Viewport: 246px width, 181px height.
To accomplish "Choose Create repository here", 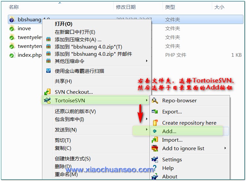I will tap(189, 123).
